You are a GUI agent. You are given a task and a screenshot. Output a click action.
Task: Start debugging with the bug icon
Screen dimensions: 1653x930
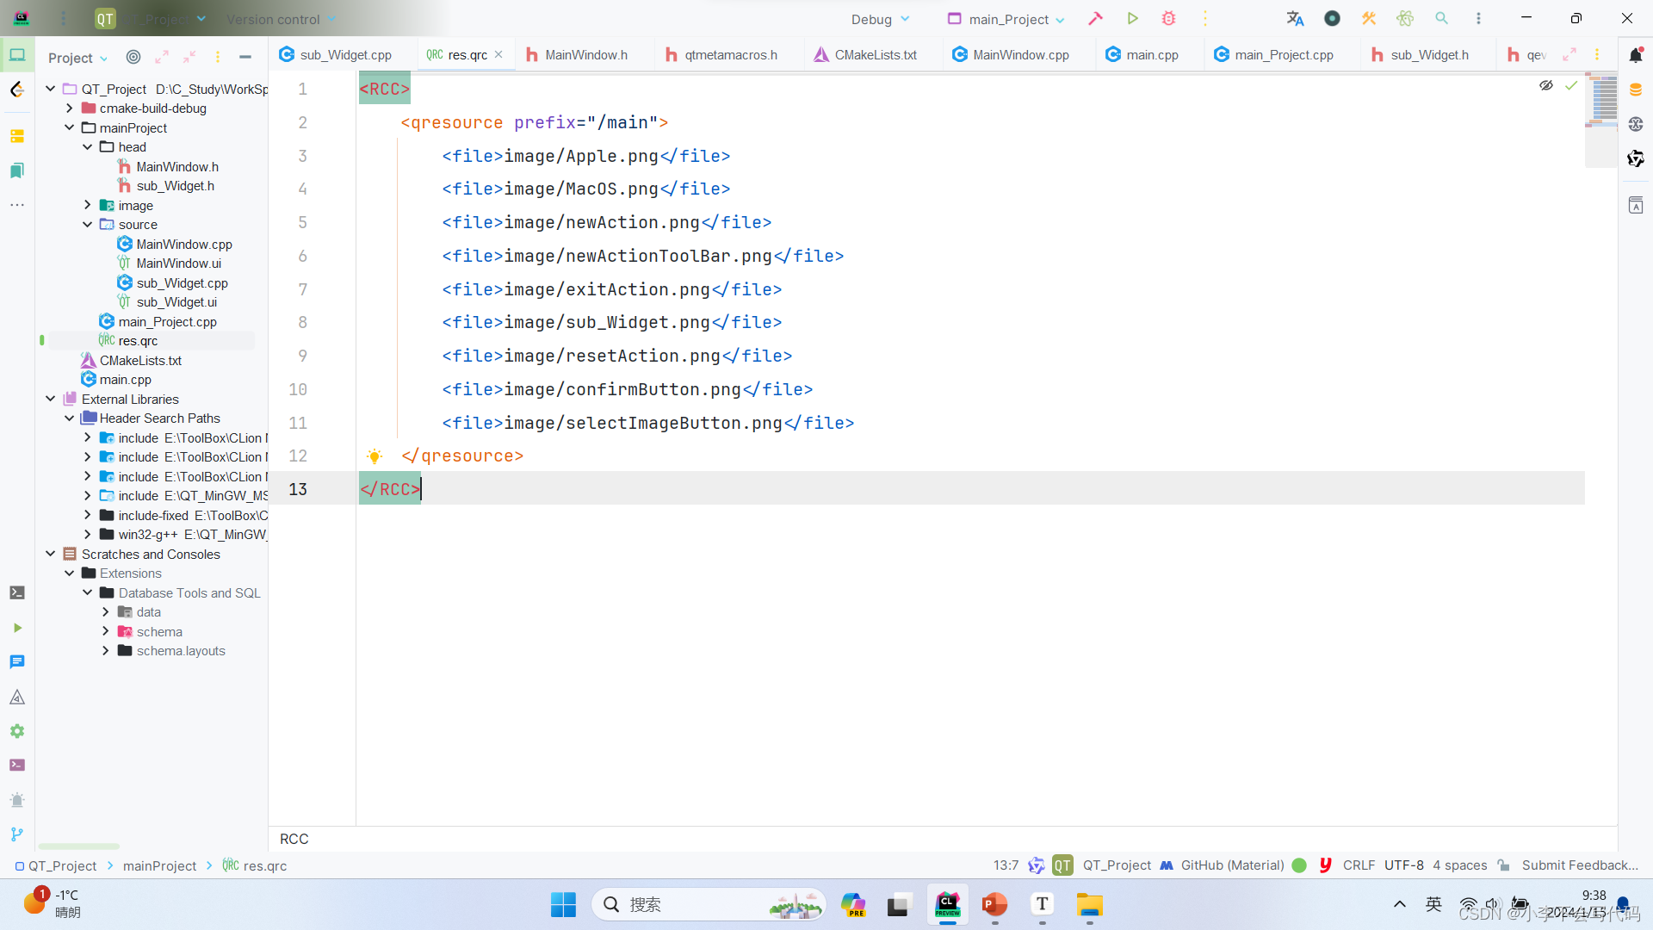click(1168, 18)
